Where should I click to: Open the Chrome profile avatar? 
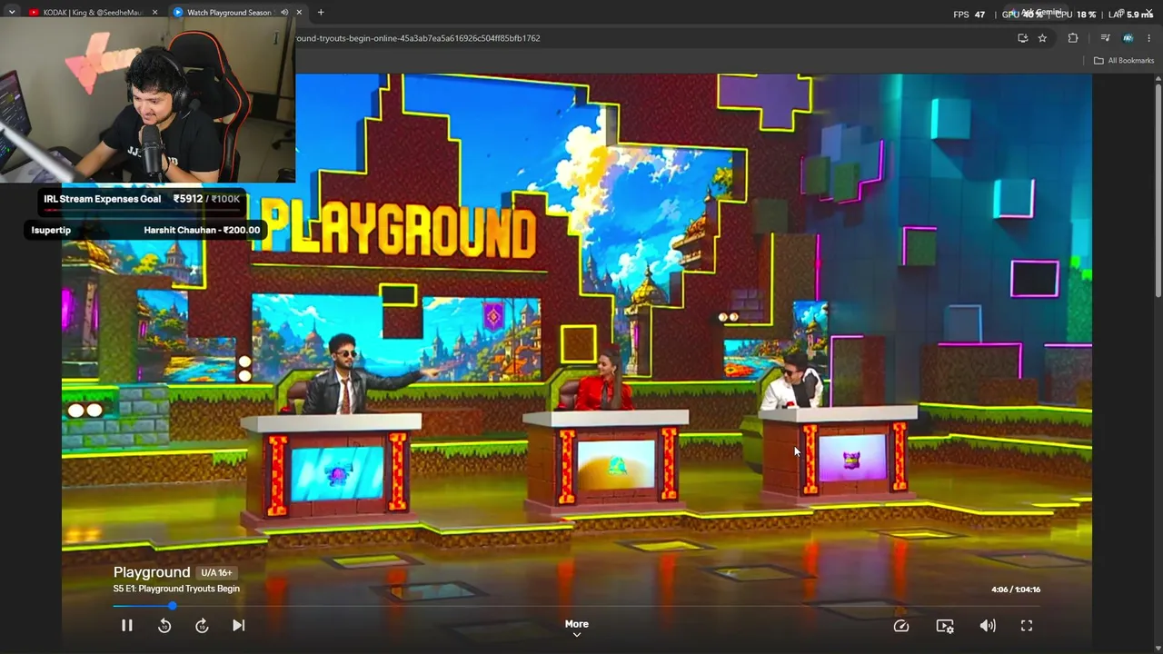click(x=1128, y=38)
